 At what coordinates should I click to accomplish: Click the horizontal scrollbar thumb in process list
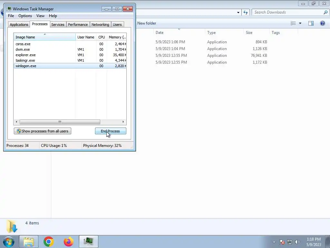click(x=60, y=122)
